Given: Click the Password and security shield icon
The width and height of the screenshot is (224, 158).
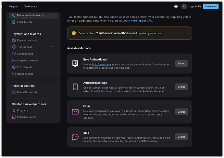Looking at the screenshot, I should pos(14,15).
